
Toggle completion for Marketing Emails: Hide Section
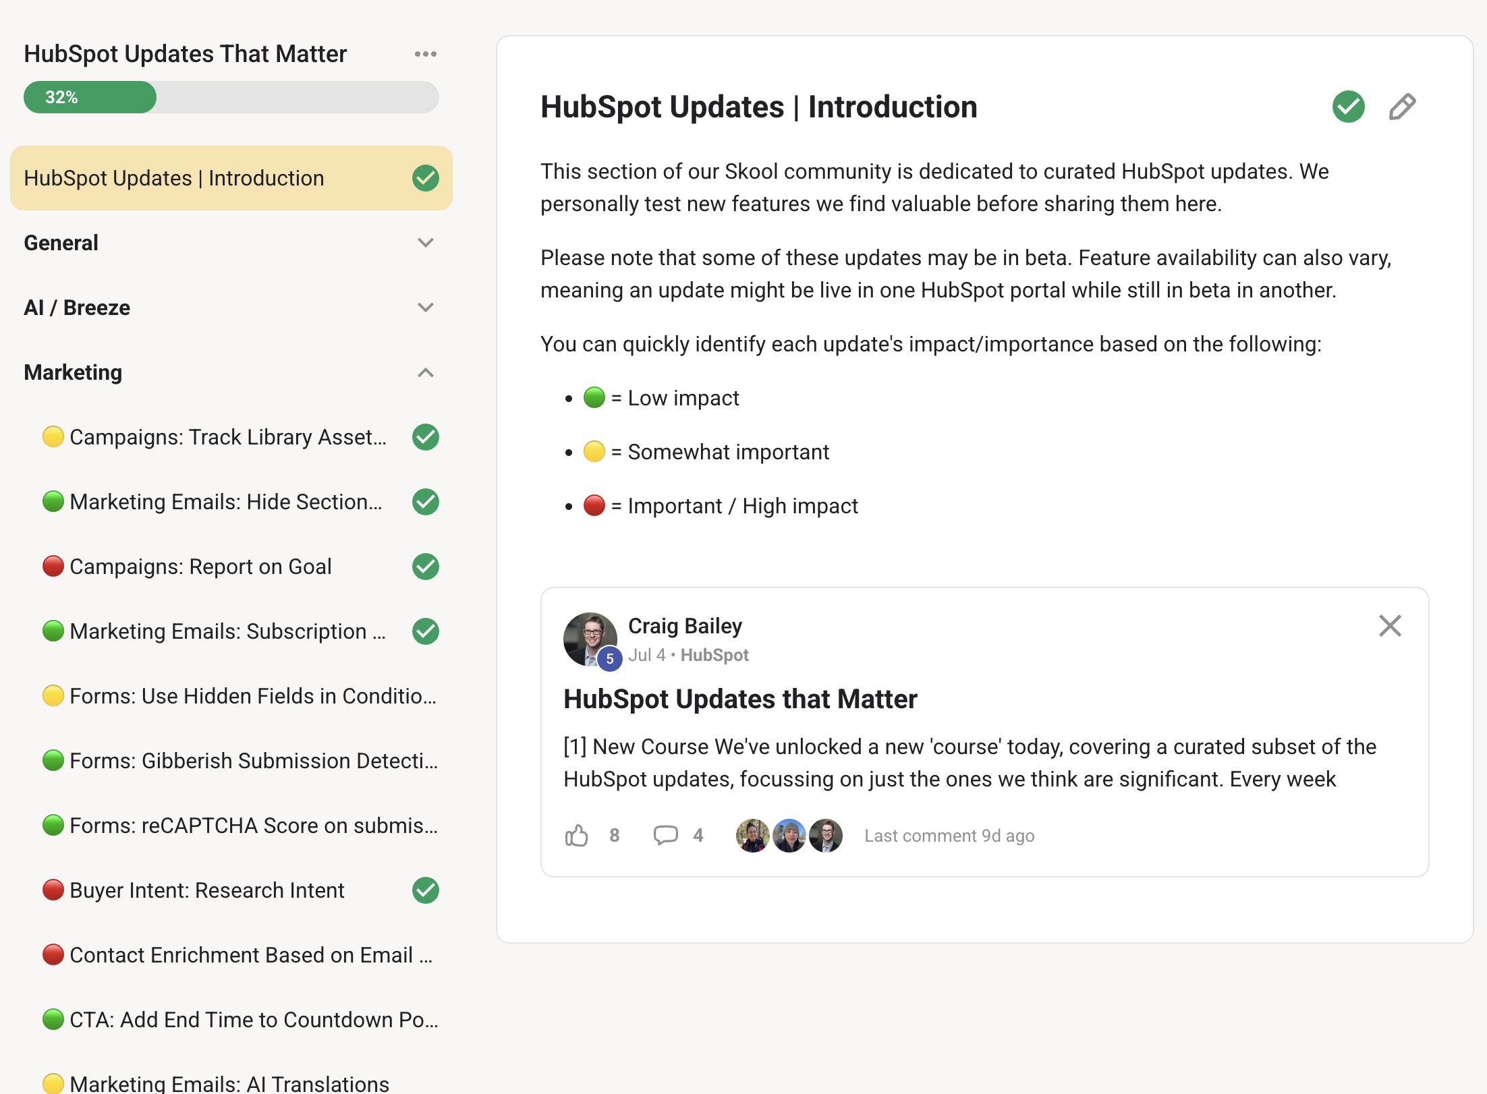(426, 502)
